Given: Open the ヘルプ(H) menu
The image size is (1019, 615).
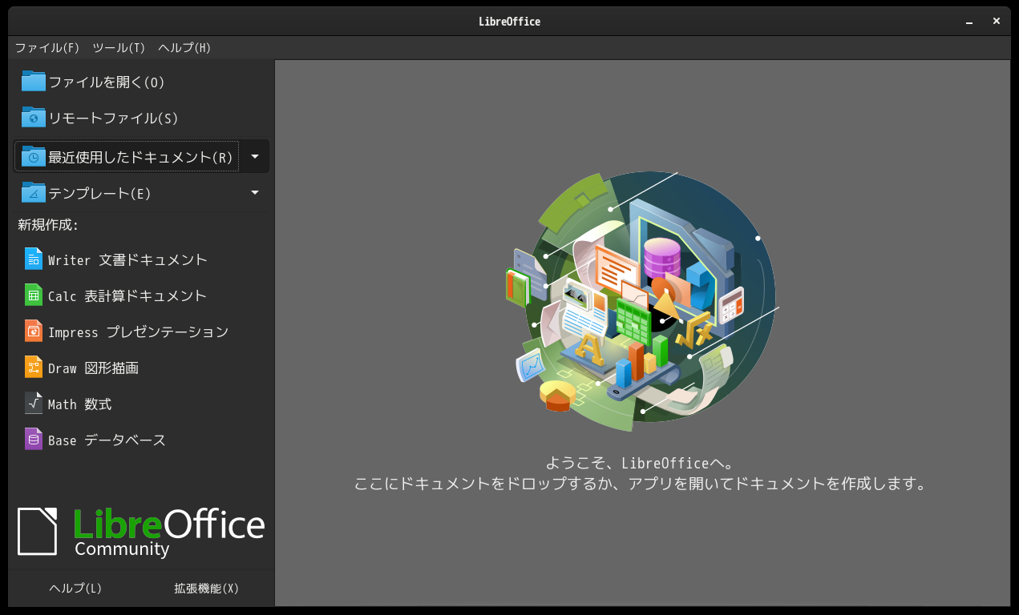Looking at the screenshot, I should point(184,47).
